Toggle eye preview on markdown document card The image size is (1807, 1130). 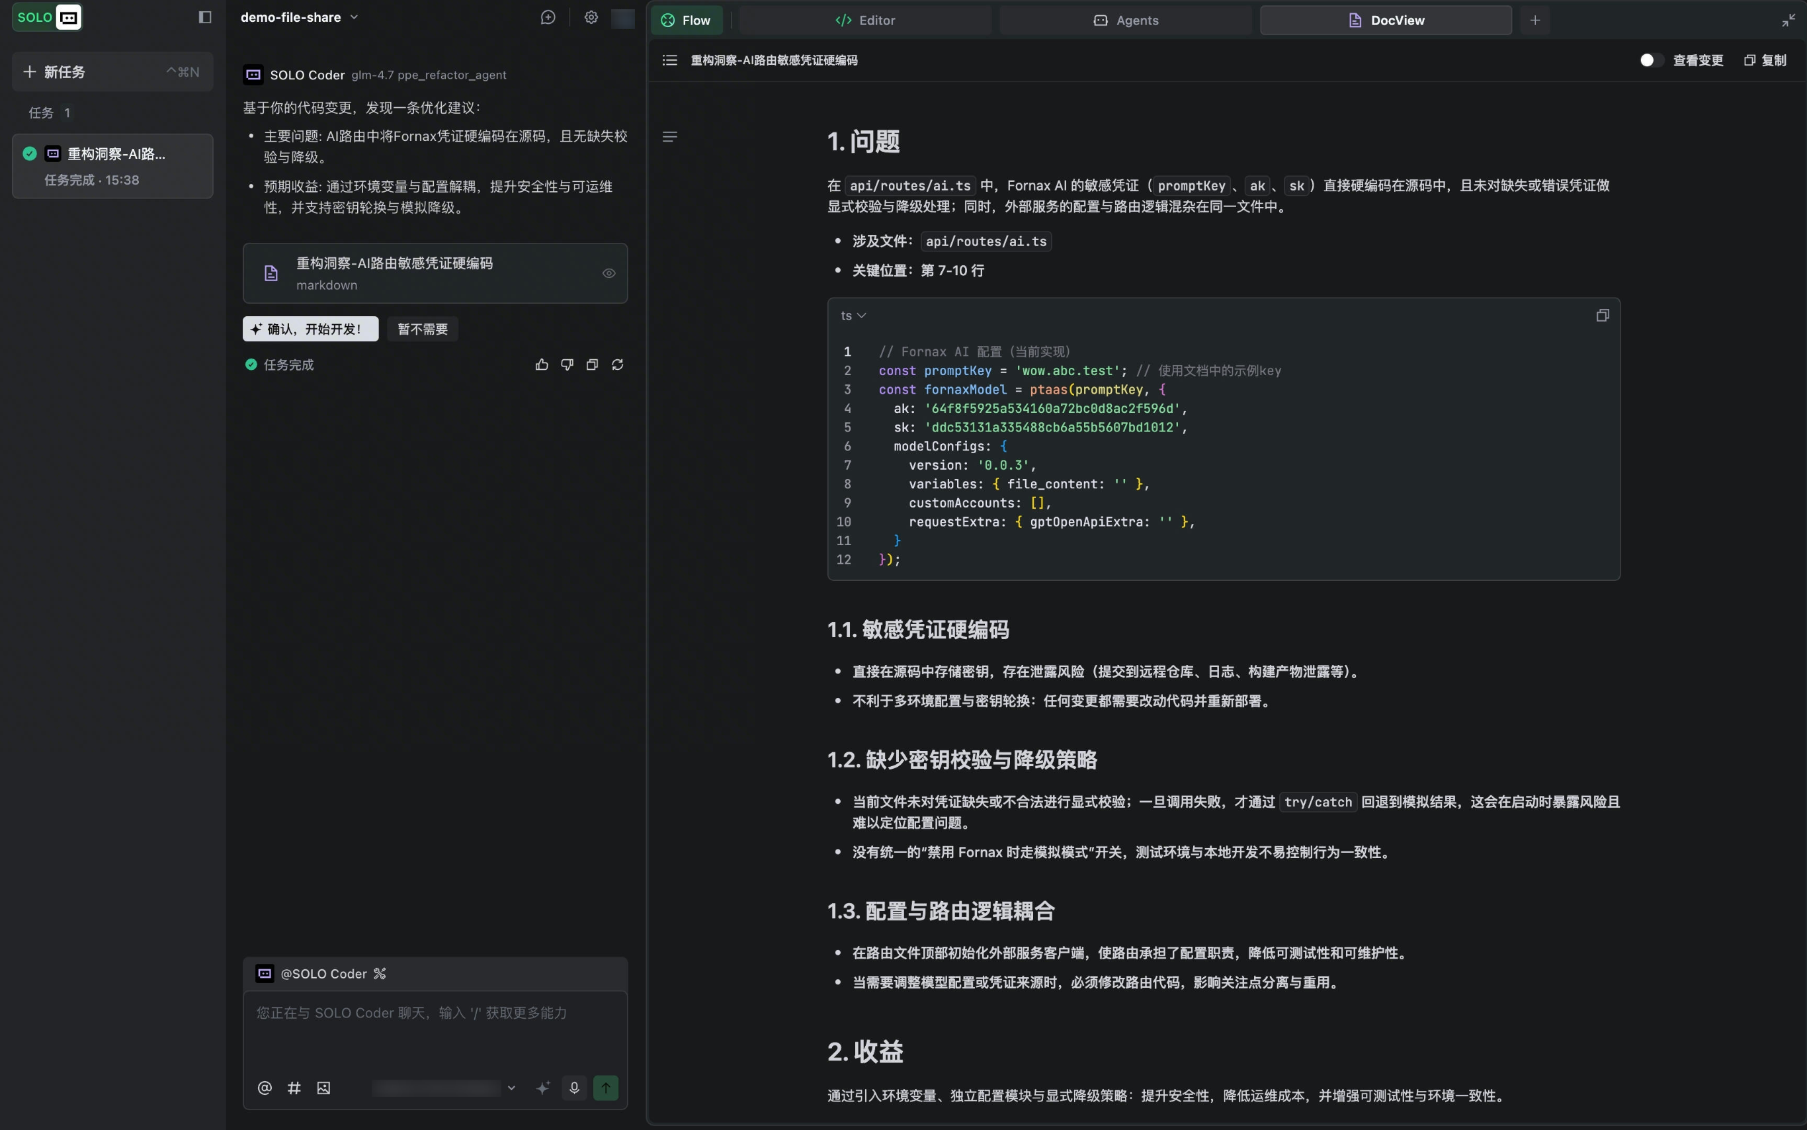[x=609, y=273]
